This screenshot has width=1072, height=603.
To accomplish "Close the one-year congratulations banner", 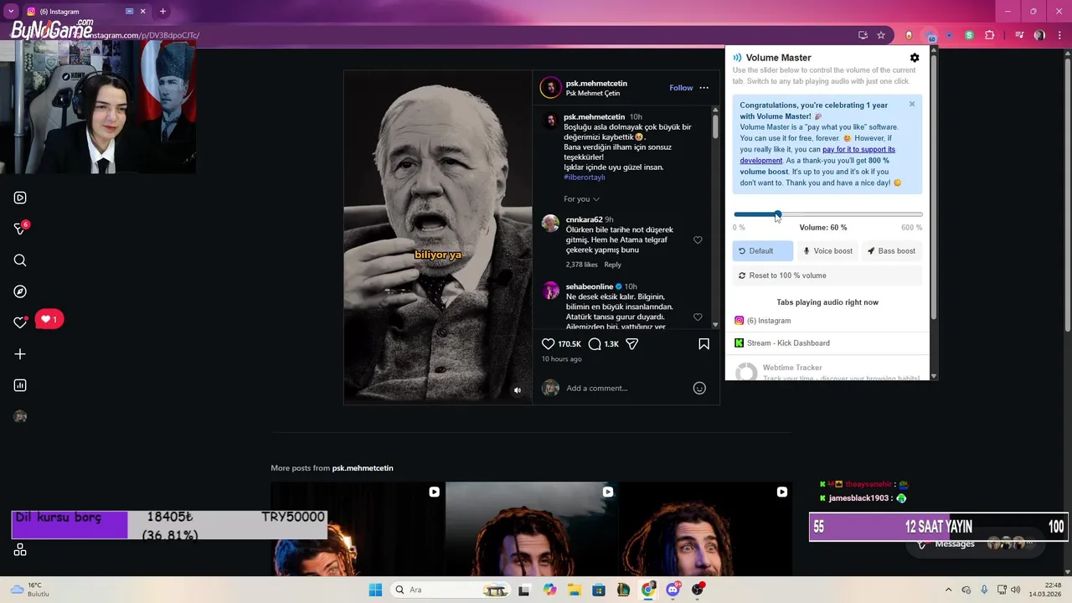I will [912, 105].
